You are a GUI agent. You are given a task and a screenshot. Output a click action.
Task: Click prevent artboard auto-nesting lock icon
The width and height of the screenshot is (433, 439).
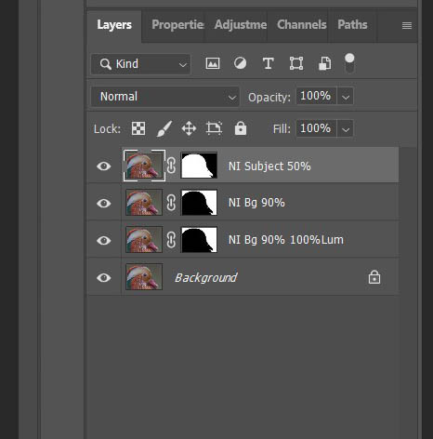[214, 128]
